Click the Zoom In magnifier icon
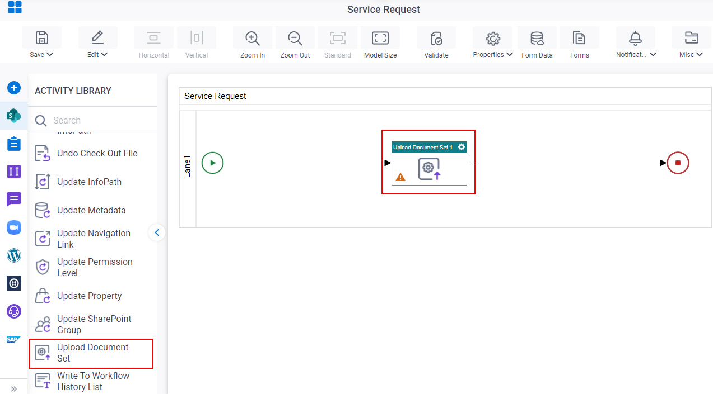713x394 pixels. click(x=253, y=38)
